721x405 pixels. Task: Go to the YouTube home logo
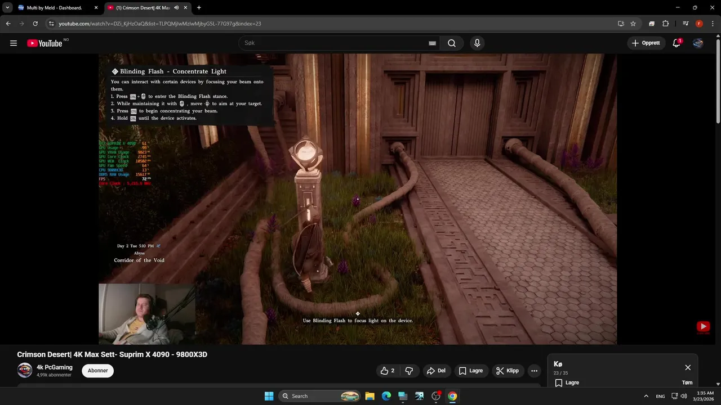point(44,43)
